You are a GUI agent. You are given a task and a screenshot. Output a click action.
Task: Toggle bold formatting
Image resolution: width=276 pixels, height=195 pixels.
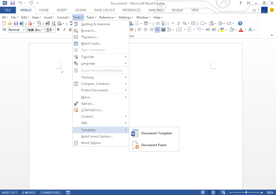pyautogui.click(x=58, y=30)
